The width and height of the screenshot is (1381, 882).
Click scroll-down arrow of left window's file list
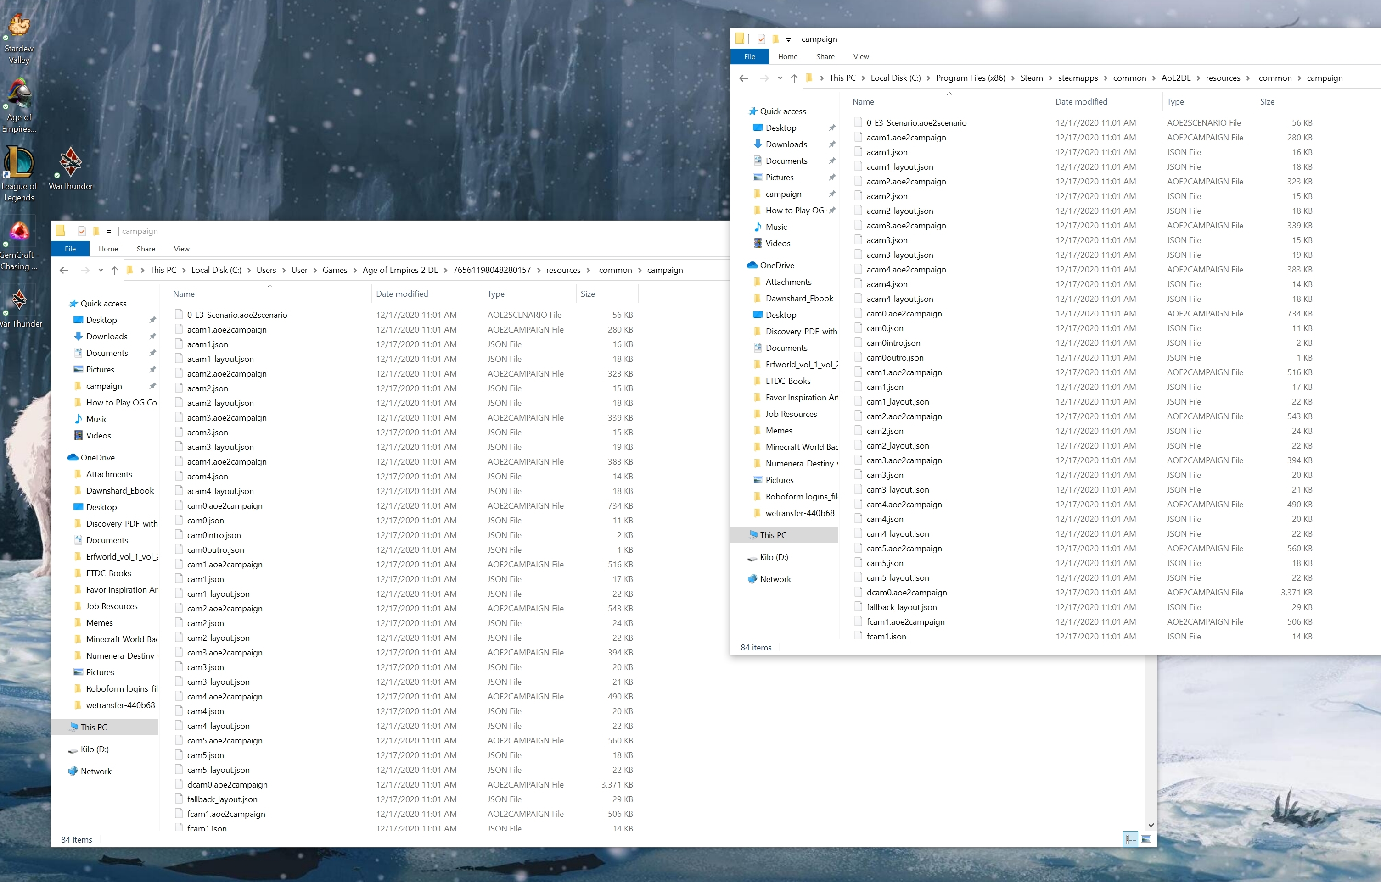[x=1151, y=825]
